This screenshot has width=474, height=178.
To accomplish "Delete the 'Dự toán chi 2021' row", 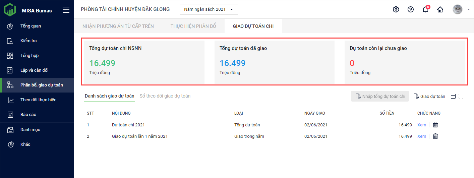I will pos(435,125).
